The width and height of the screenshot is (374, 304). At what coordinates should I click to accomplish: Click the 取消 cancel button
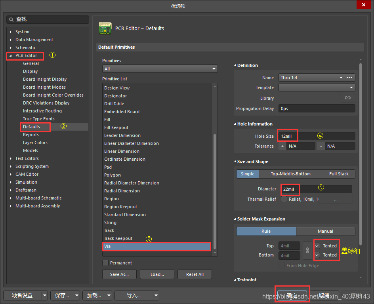(x=324, y=295)
